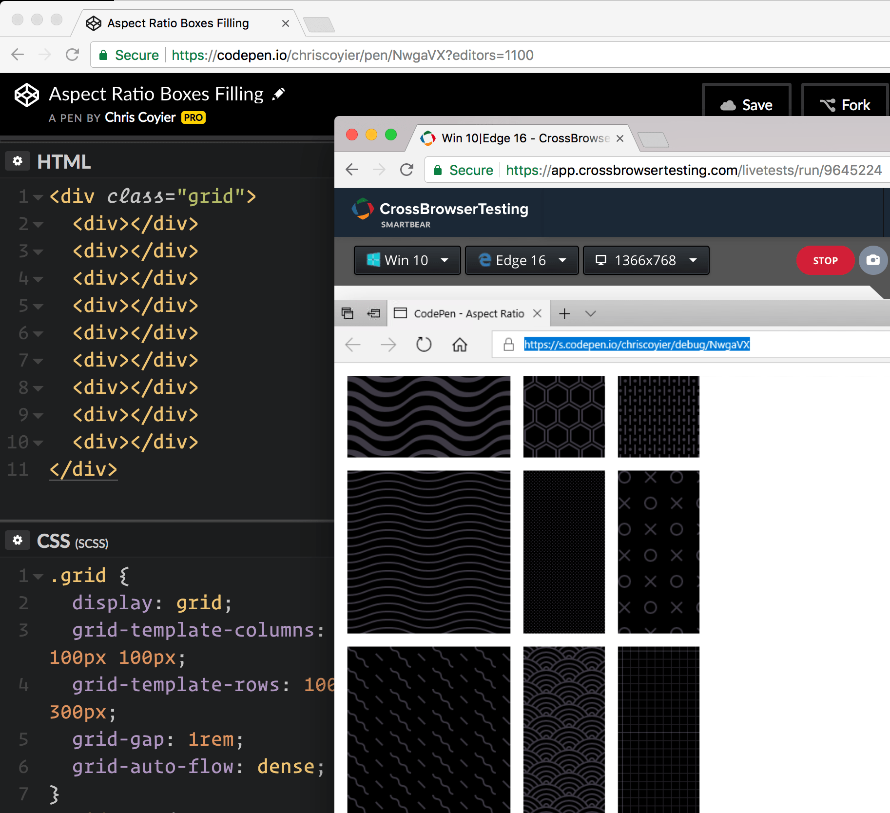
Task: Refresh the page in Edge
Action: [424, 345]
